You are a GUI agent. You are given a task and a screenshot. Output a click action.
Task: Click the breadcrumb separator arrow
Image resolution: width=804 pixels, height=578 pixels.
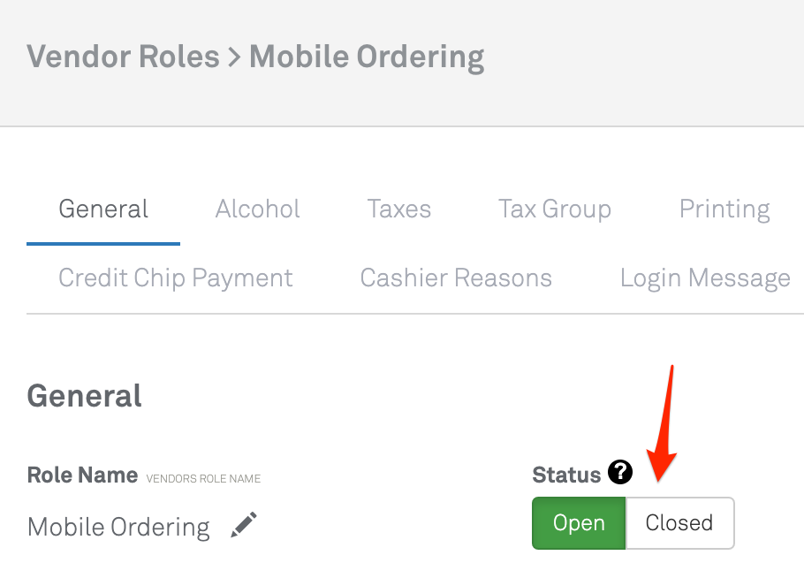pyautogui.click(x=234, y=58)
